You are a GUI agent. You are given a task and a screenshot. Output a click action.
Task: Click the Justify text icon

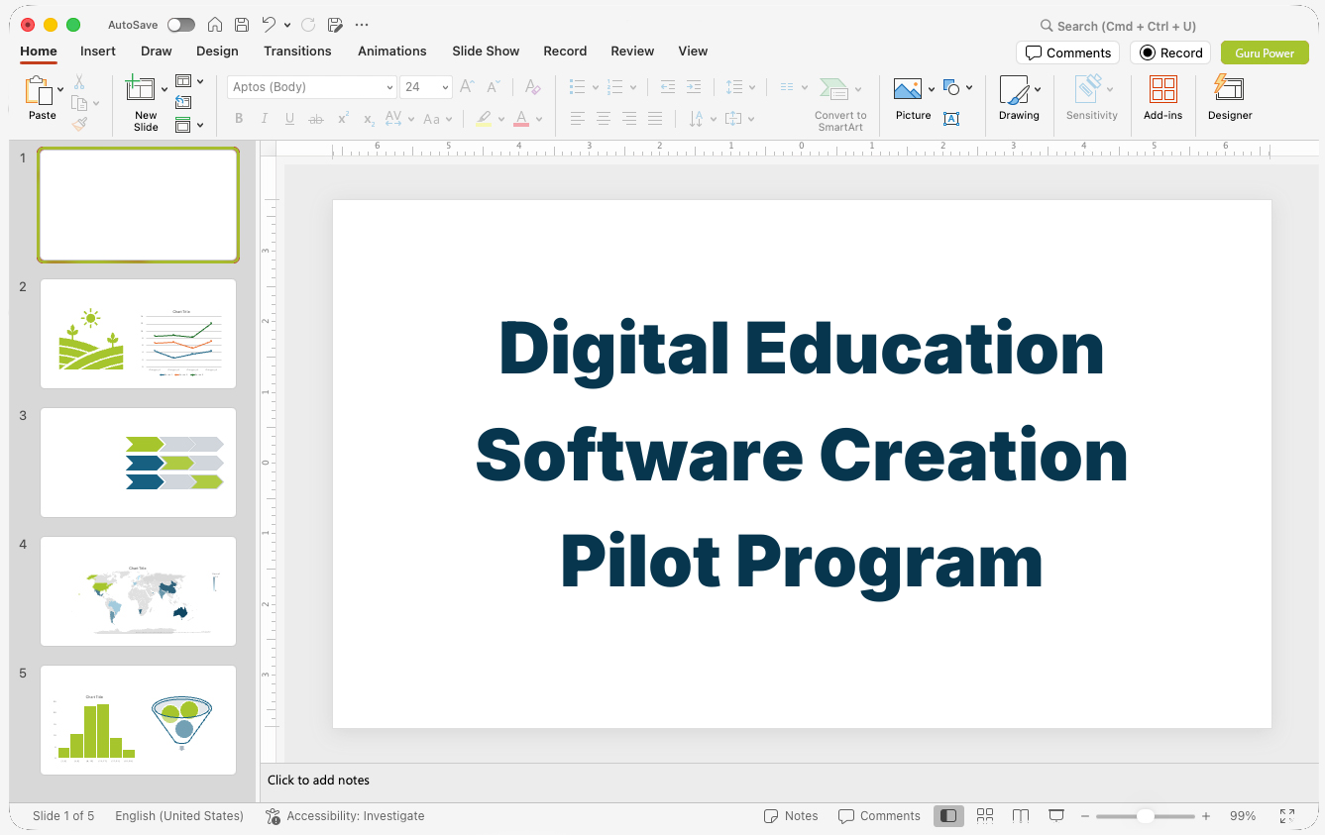tap(655, 119)
